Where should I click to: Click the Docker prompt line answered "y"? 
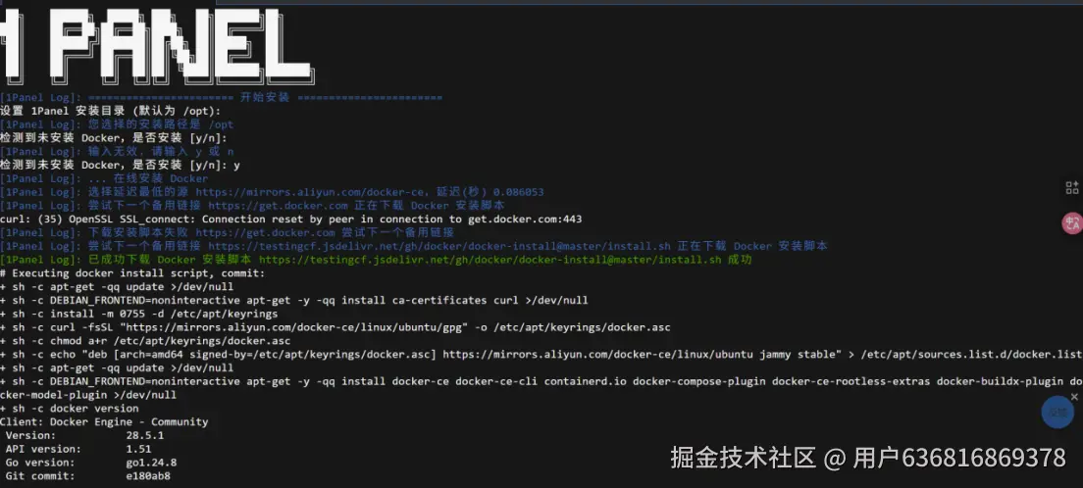point(121,166)
